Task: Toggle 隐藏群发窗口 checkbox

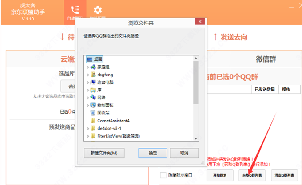Action: (x=163, y=175)
